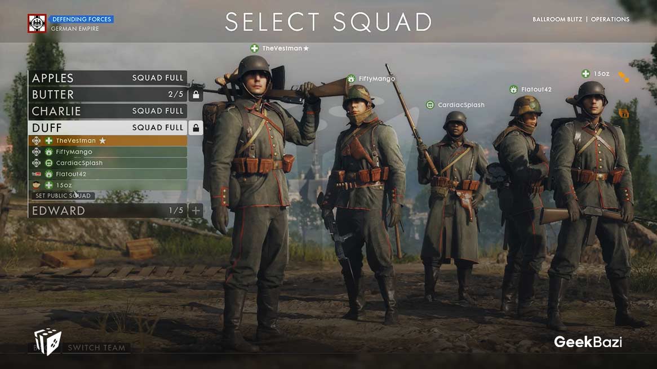Click the support class icon beside FiftyMango
The image size is (657, 369).
pos(49,152)
